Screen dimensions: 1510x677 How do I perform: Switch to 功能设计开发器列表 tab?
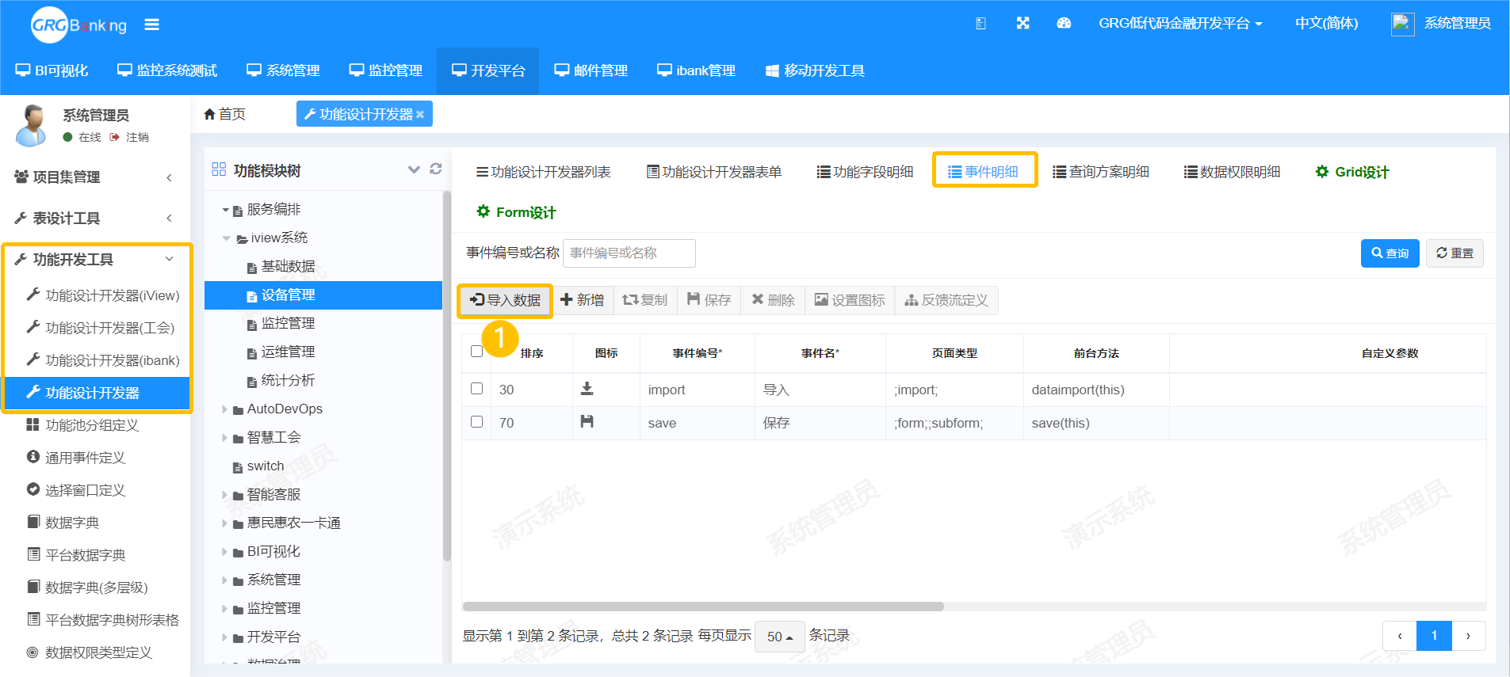pos(544,172)
